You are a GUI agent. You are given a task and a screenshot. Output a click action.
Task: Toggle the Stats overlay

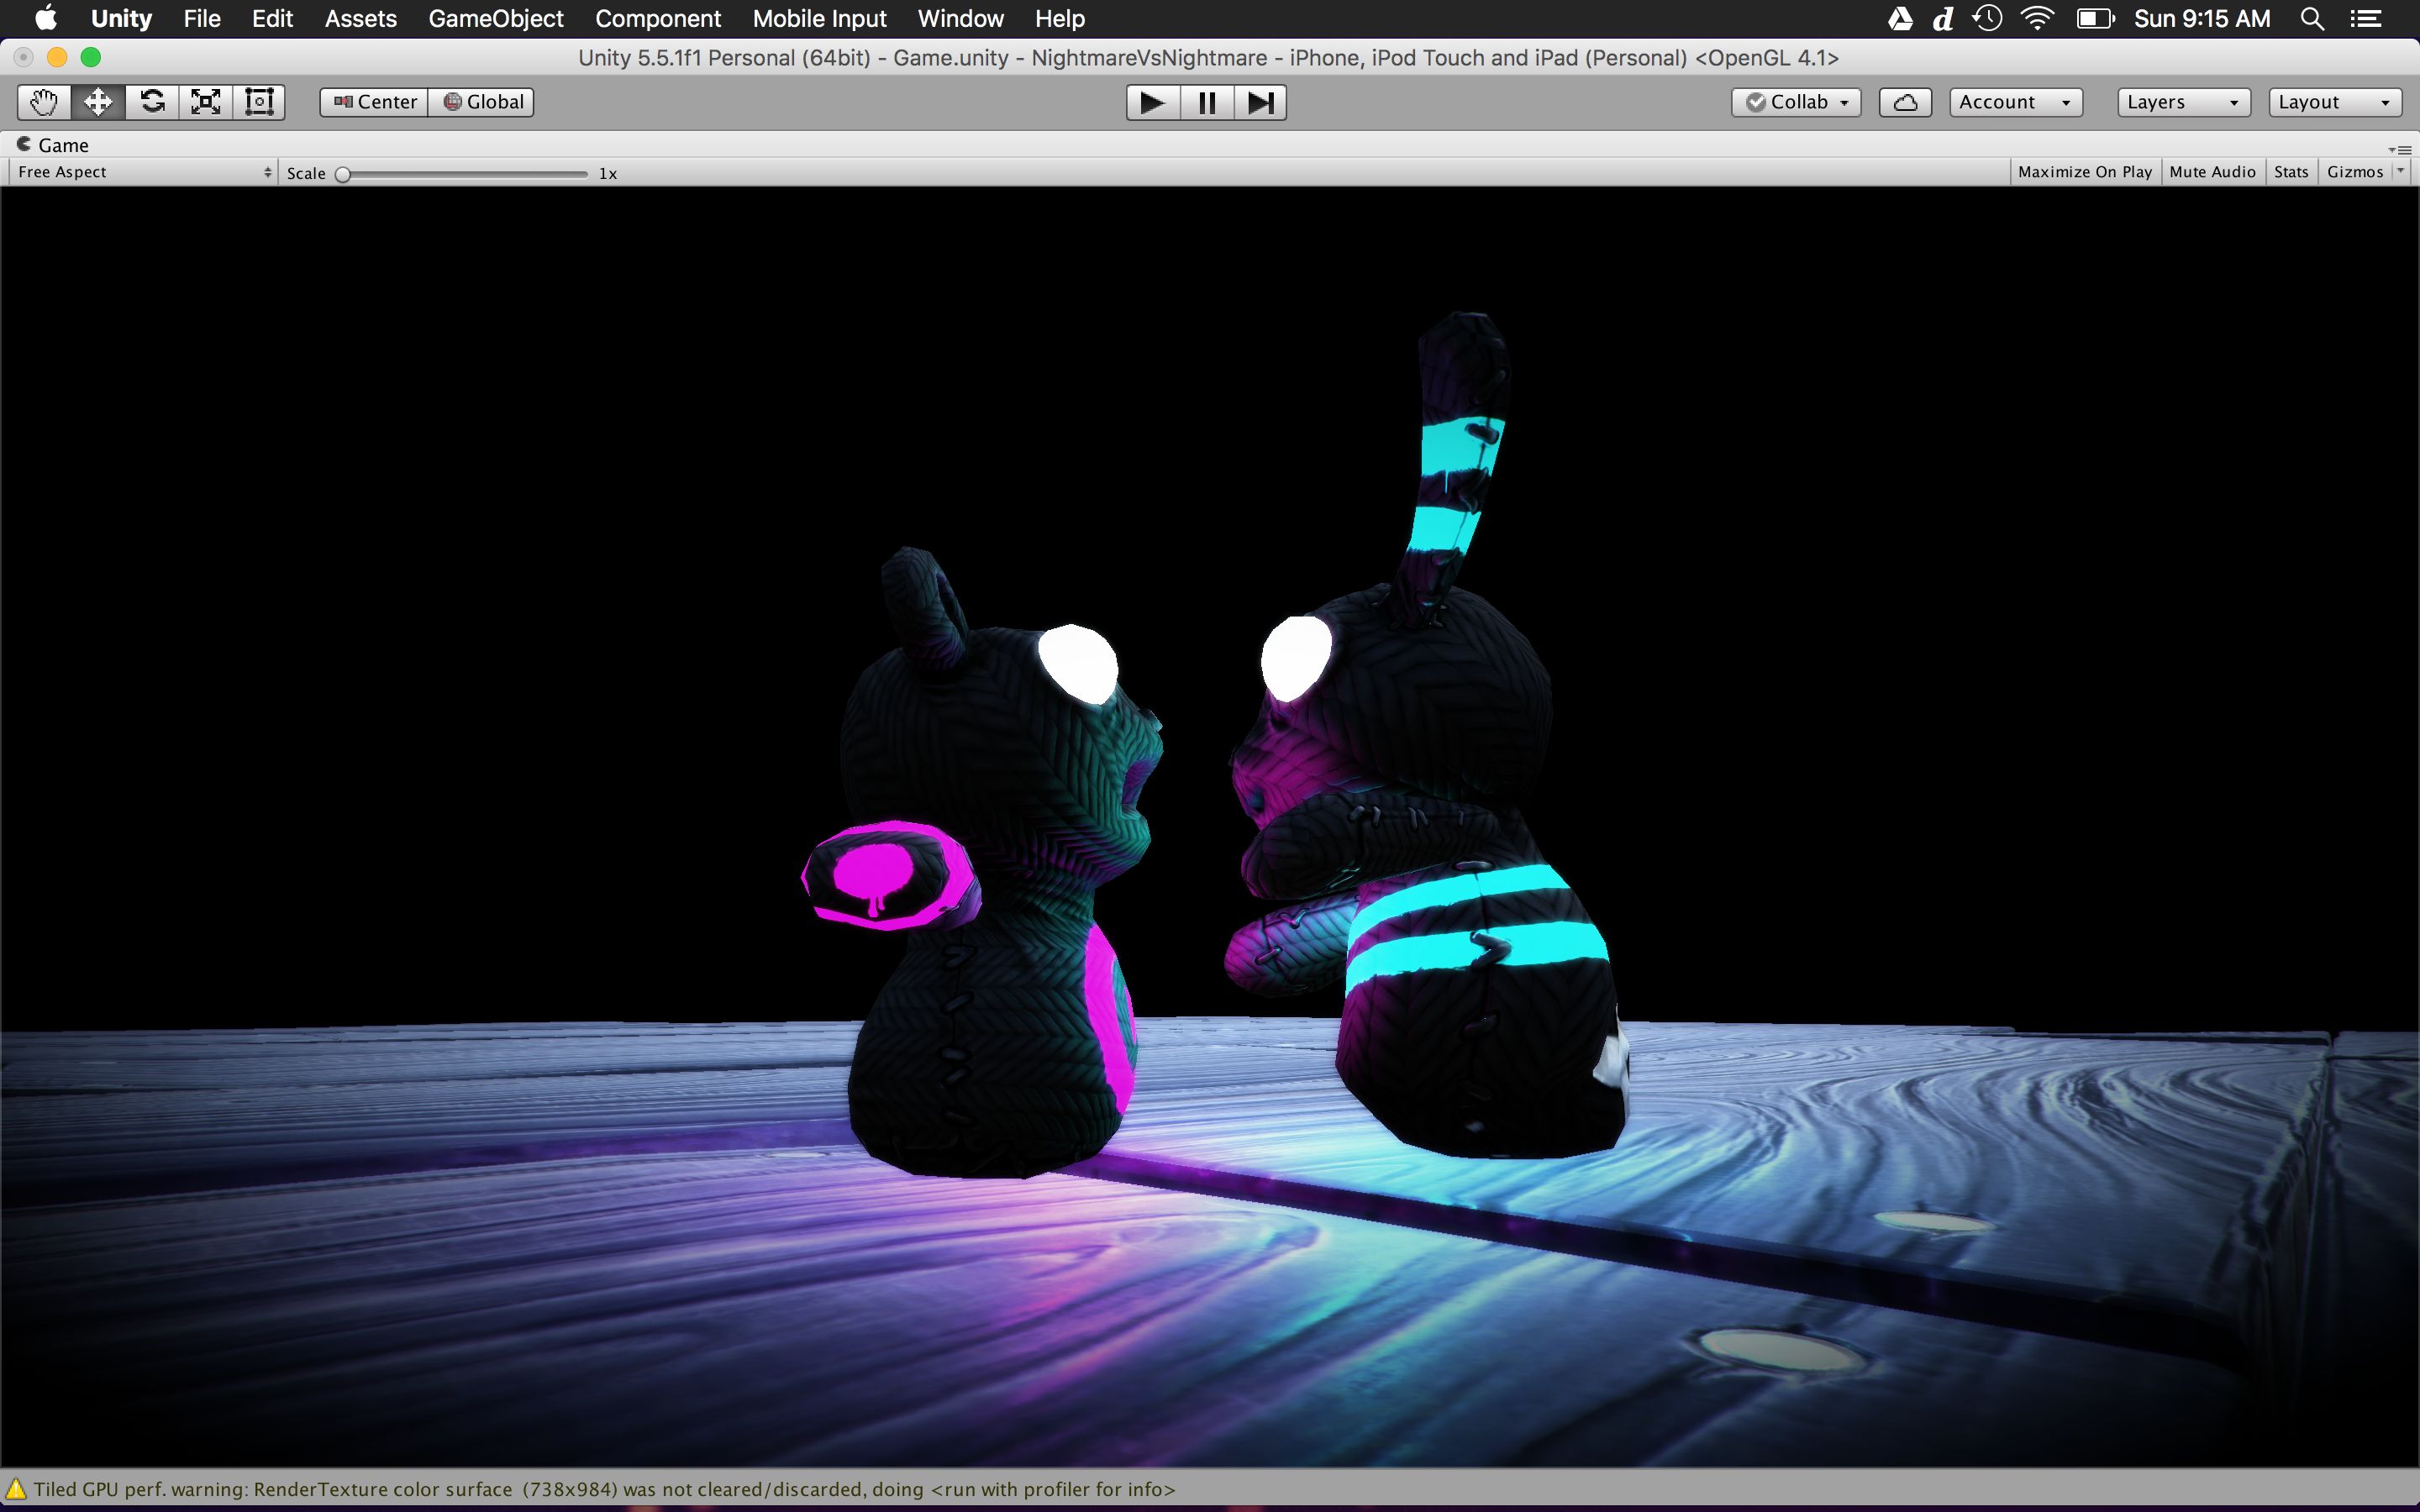point(2290,172)
